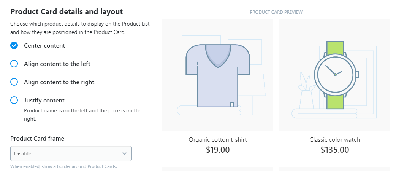Click the Justify content label text
Screen dimensions: 415x171
44,101
